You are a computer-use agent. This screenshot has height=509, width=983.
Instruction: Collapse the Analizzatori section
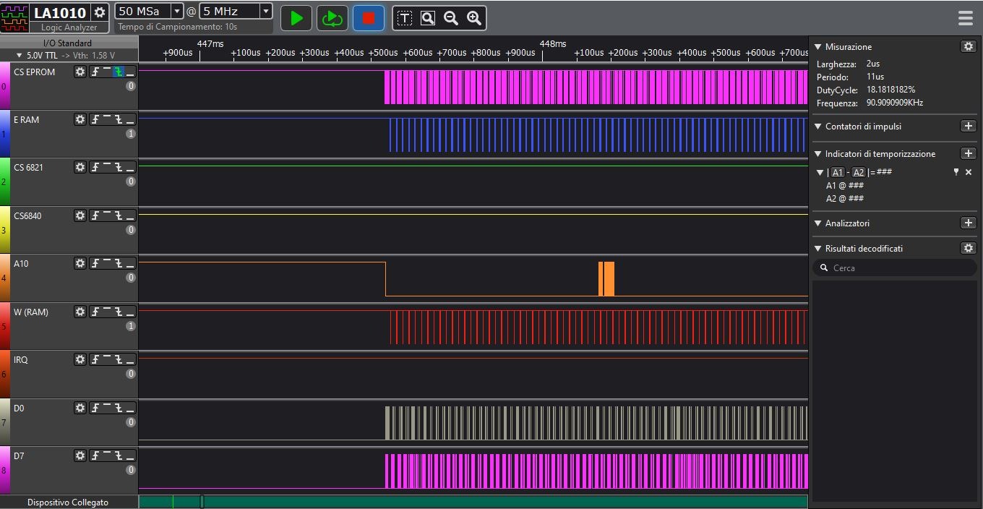[x=818, y=223]
